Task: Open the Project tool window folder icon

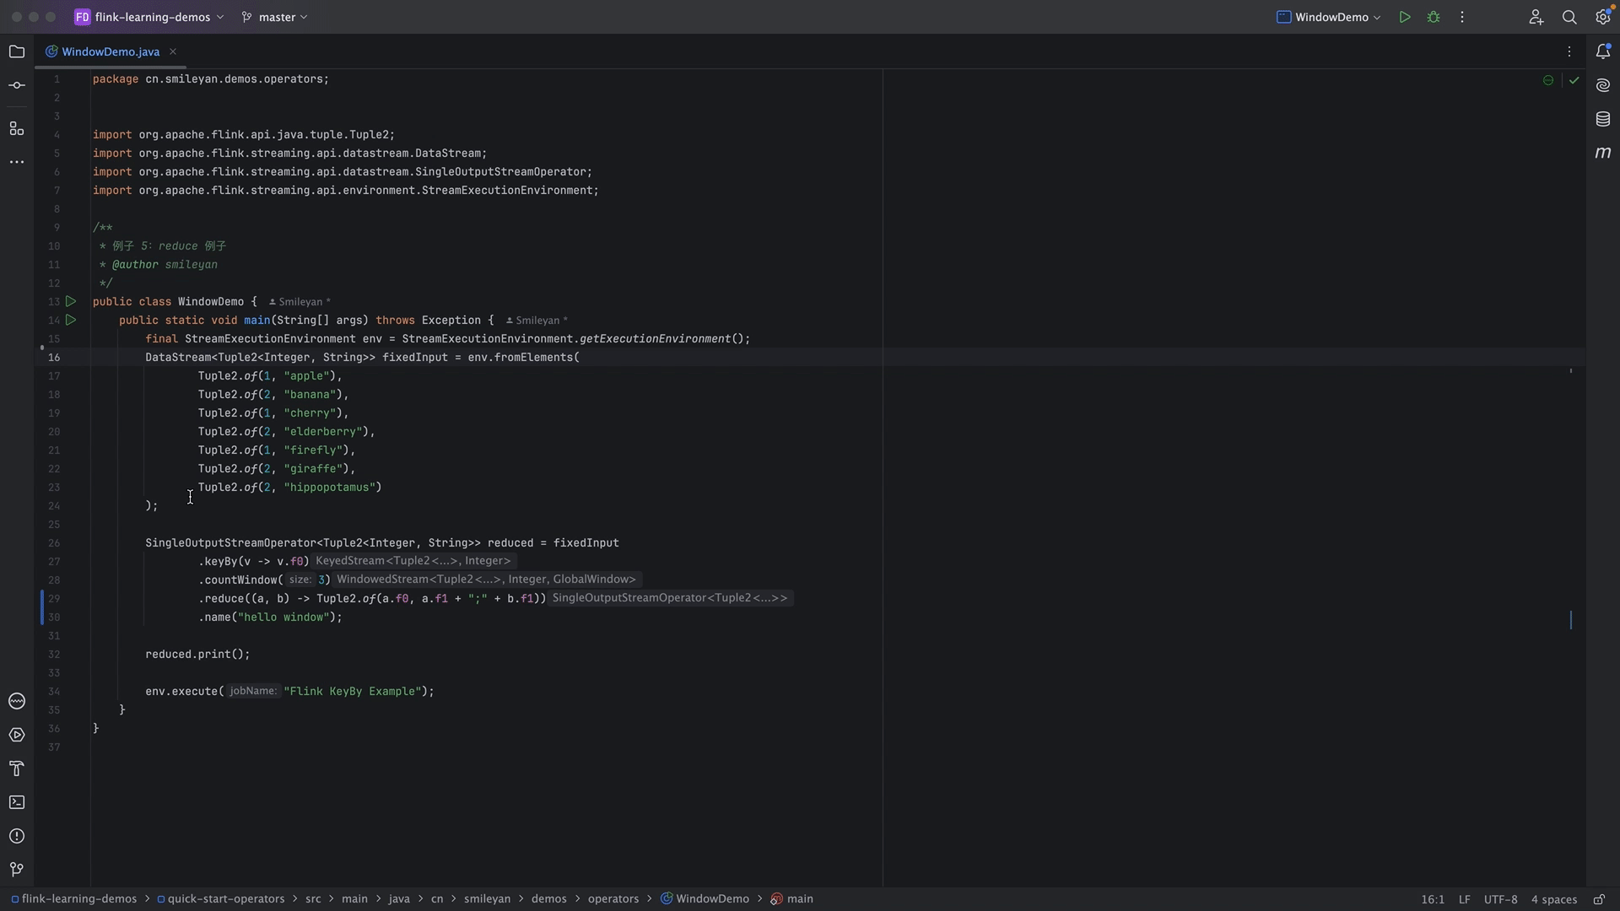Action: [17, 51]
